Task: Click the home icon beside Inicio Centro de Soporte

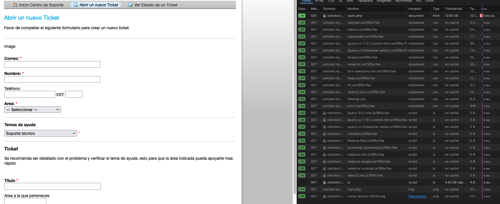Action: pyautogui.click(x=15, y=5)
